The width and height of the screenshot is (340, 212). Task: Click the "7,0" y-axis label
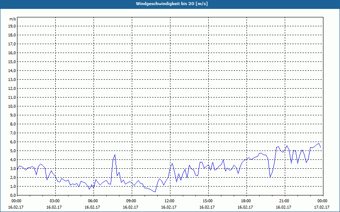(13, 133)
